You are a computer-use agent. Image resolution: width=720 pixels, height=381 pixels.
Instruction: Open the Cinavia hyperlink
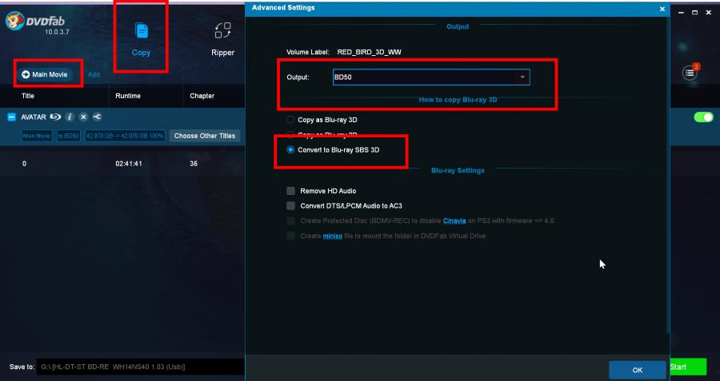click(454, 221)
